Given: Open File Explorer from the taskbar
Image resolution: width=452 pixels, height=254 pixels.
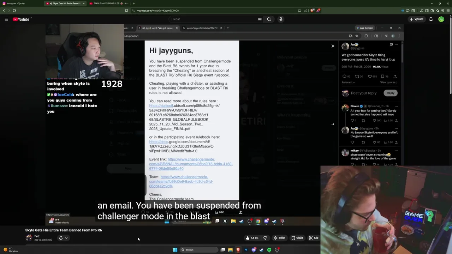Looking at the screenshot, I should point(230,250).
